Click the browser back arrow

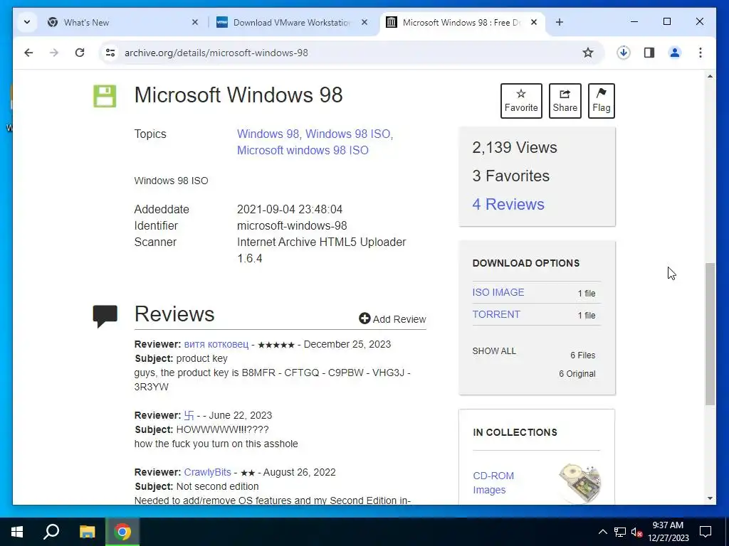point(28,53)
